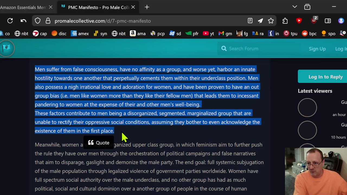Click the undo/back arrow icon
The height and width of the screenshot is (195, 347).
[24, 21]
